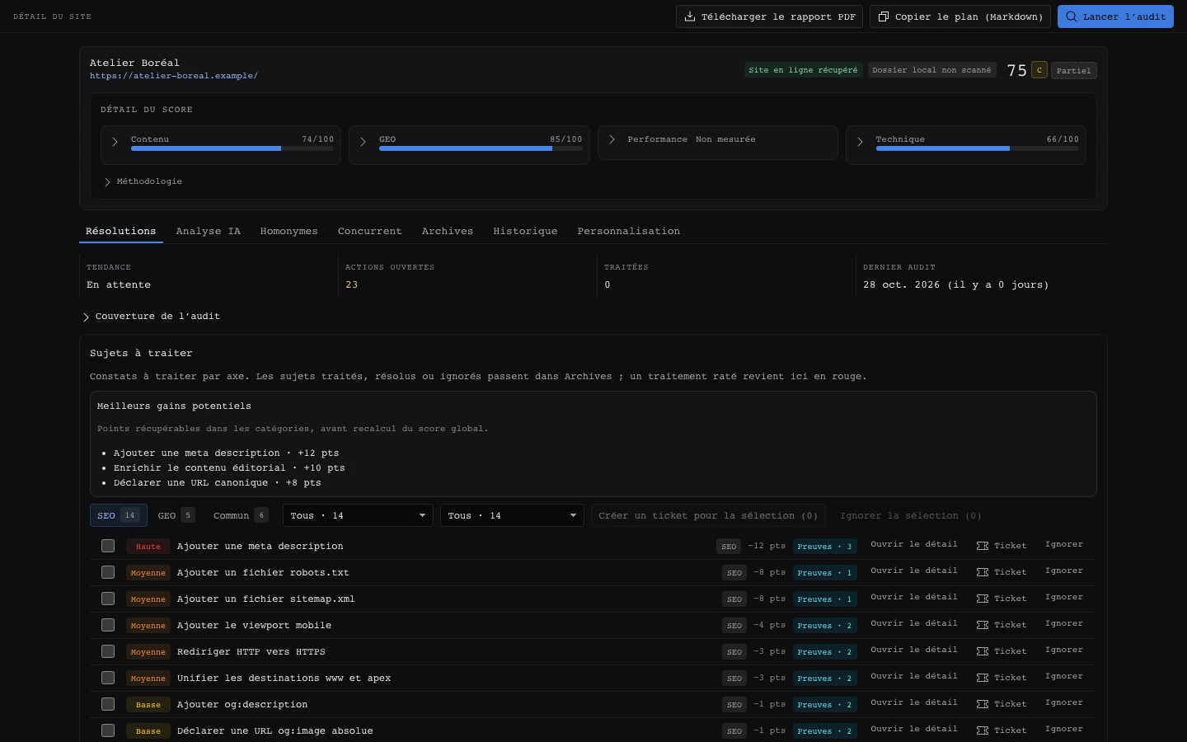Tick the checkbox for Ajouter og:description
1187x742 pixels.
108,704
